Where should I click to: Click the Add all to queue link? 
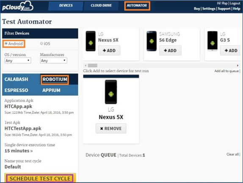pos(226,71)
